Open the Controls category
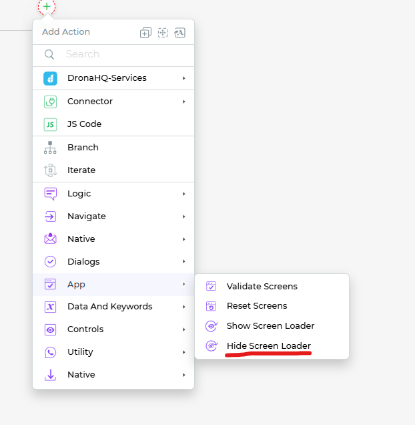The width and height of the screenshot is (415, 425). 113,329
